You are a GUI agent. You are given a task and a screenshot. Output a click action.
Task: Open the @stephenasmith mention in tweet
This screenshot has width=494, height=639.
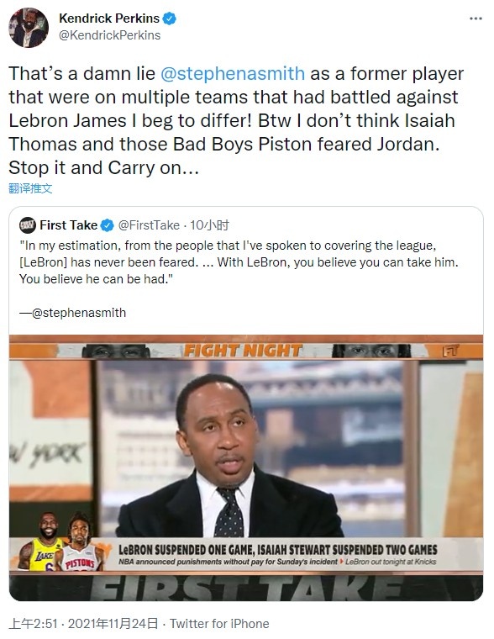(x=233, y=74)
